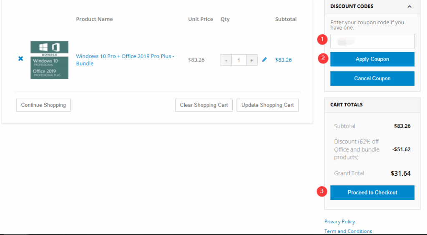Click the blue $83.26 item subtotal
Image resolution: width=427 pixels, height=235 pixels.
point(284,60)
